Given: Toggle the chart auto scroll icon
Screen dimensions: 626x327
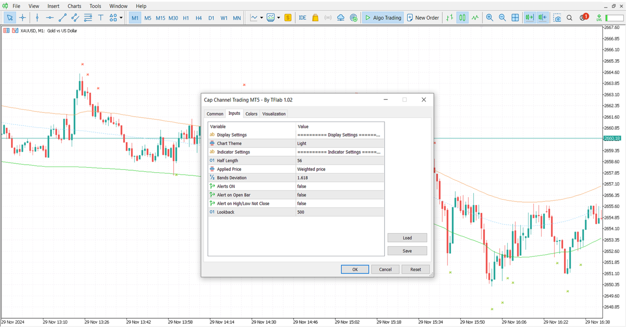Looking at the screenshot, I should 530,18.
